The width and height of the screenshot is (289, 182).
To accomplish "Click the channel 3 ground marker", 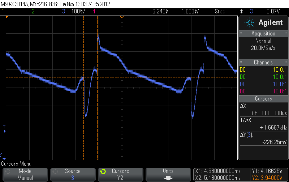I will tap(3, 156).
